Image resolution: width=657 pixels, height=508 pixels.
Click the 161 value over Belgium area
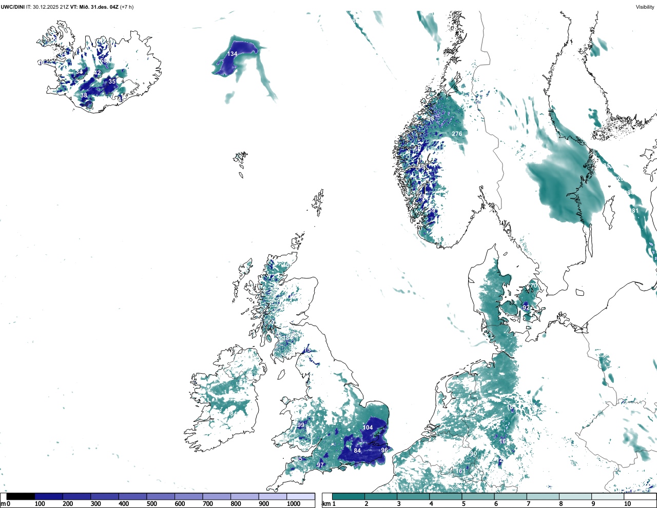461,471
